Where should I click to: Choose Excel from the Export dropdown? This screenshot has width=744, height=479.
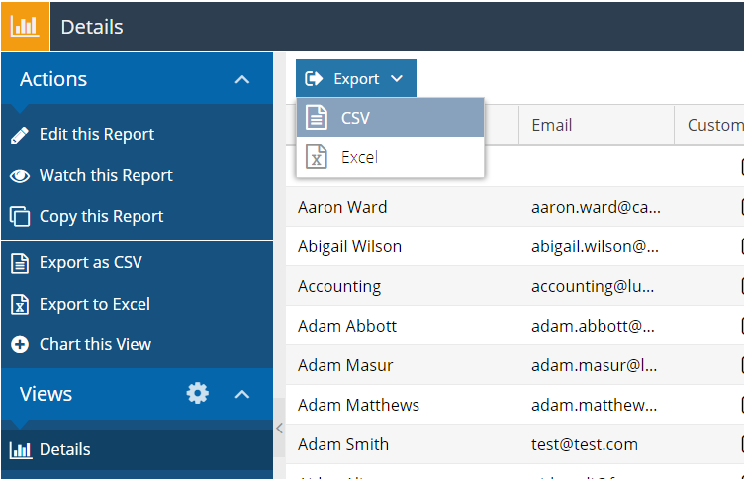pyautogui.click(x=390, y=157)
